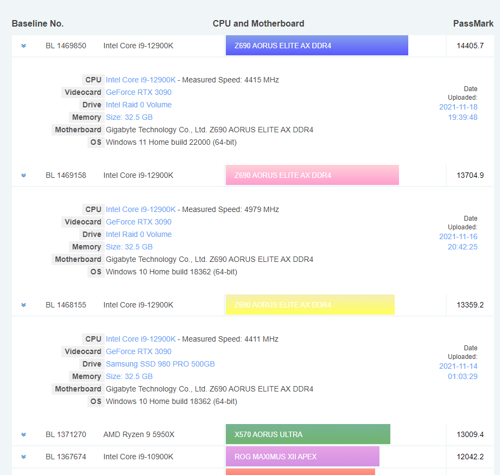Click baseline number BL 1367674
The image size is (500, 475).
66,457
